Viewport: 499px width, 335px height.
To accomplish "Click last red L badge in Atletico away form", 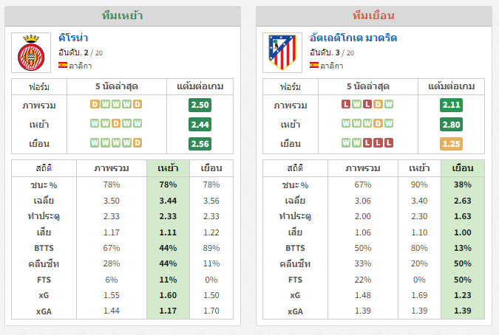I will (389, 143).
